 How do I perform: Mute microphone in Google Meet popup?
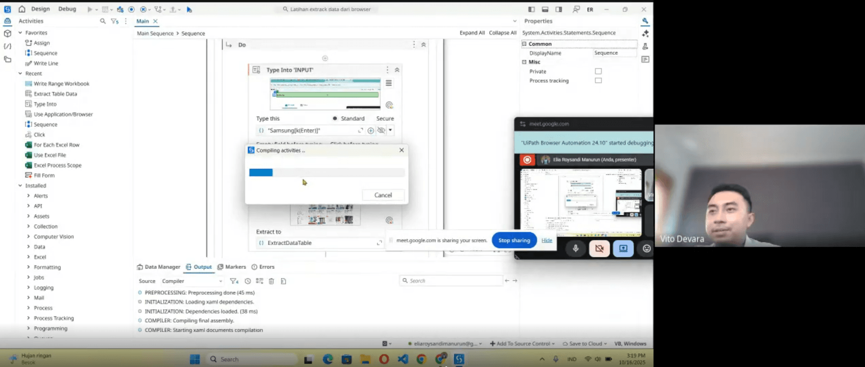[x=575, y=248]
